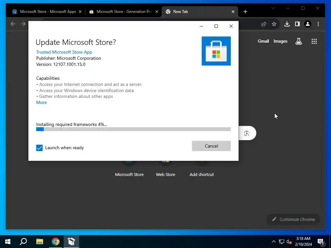Toggle Chrome side panel
This screenshot has height=248, width=331.
click(x=297, y=24)
